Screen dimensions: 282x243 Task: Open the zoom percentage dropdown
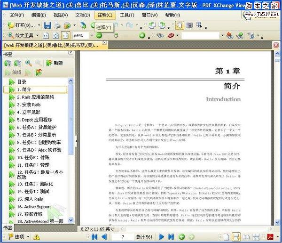click(x=92, y=35)
